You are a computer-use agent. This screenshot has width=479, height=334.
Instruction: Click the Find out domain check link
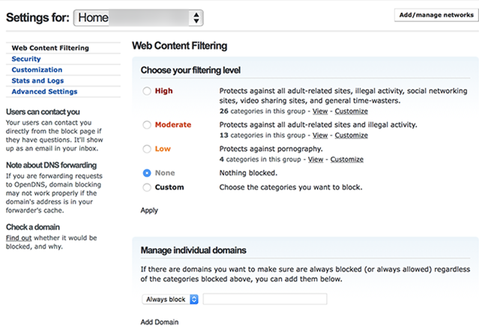[x=18, y=238]
